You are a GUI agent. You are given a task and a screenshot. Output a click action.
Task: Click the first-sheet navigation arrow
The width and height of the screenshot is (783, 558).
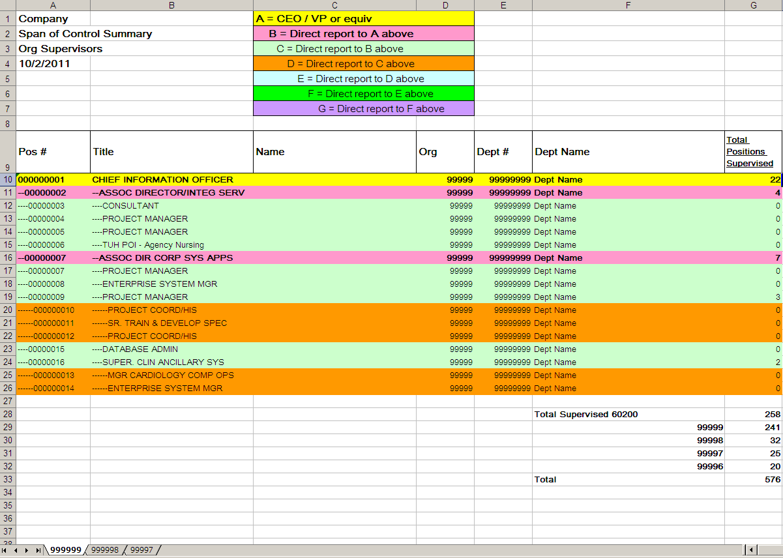5,550
